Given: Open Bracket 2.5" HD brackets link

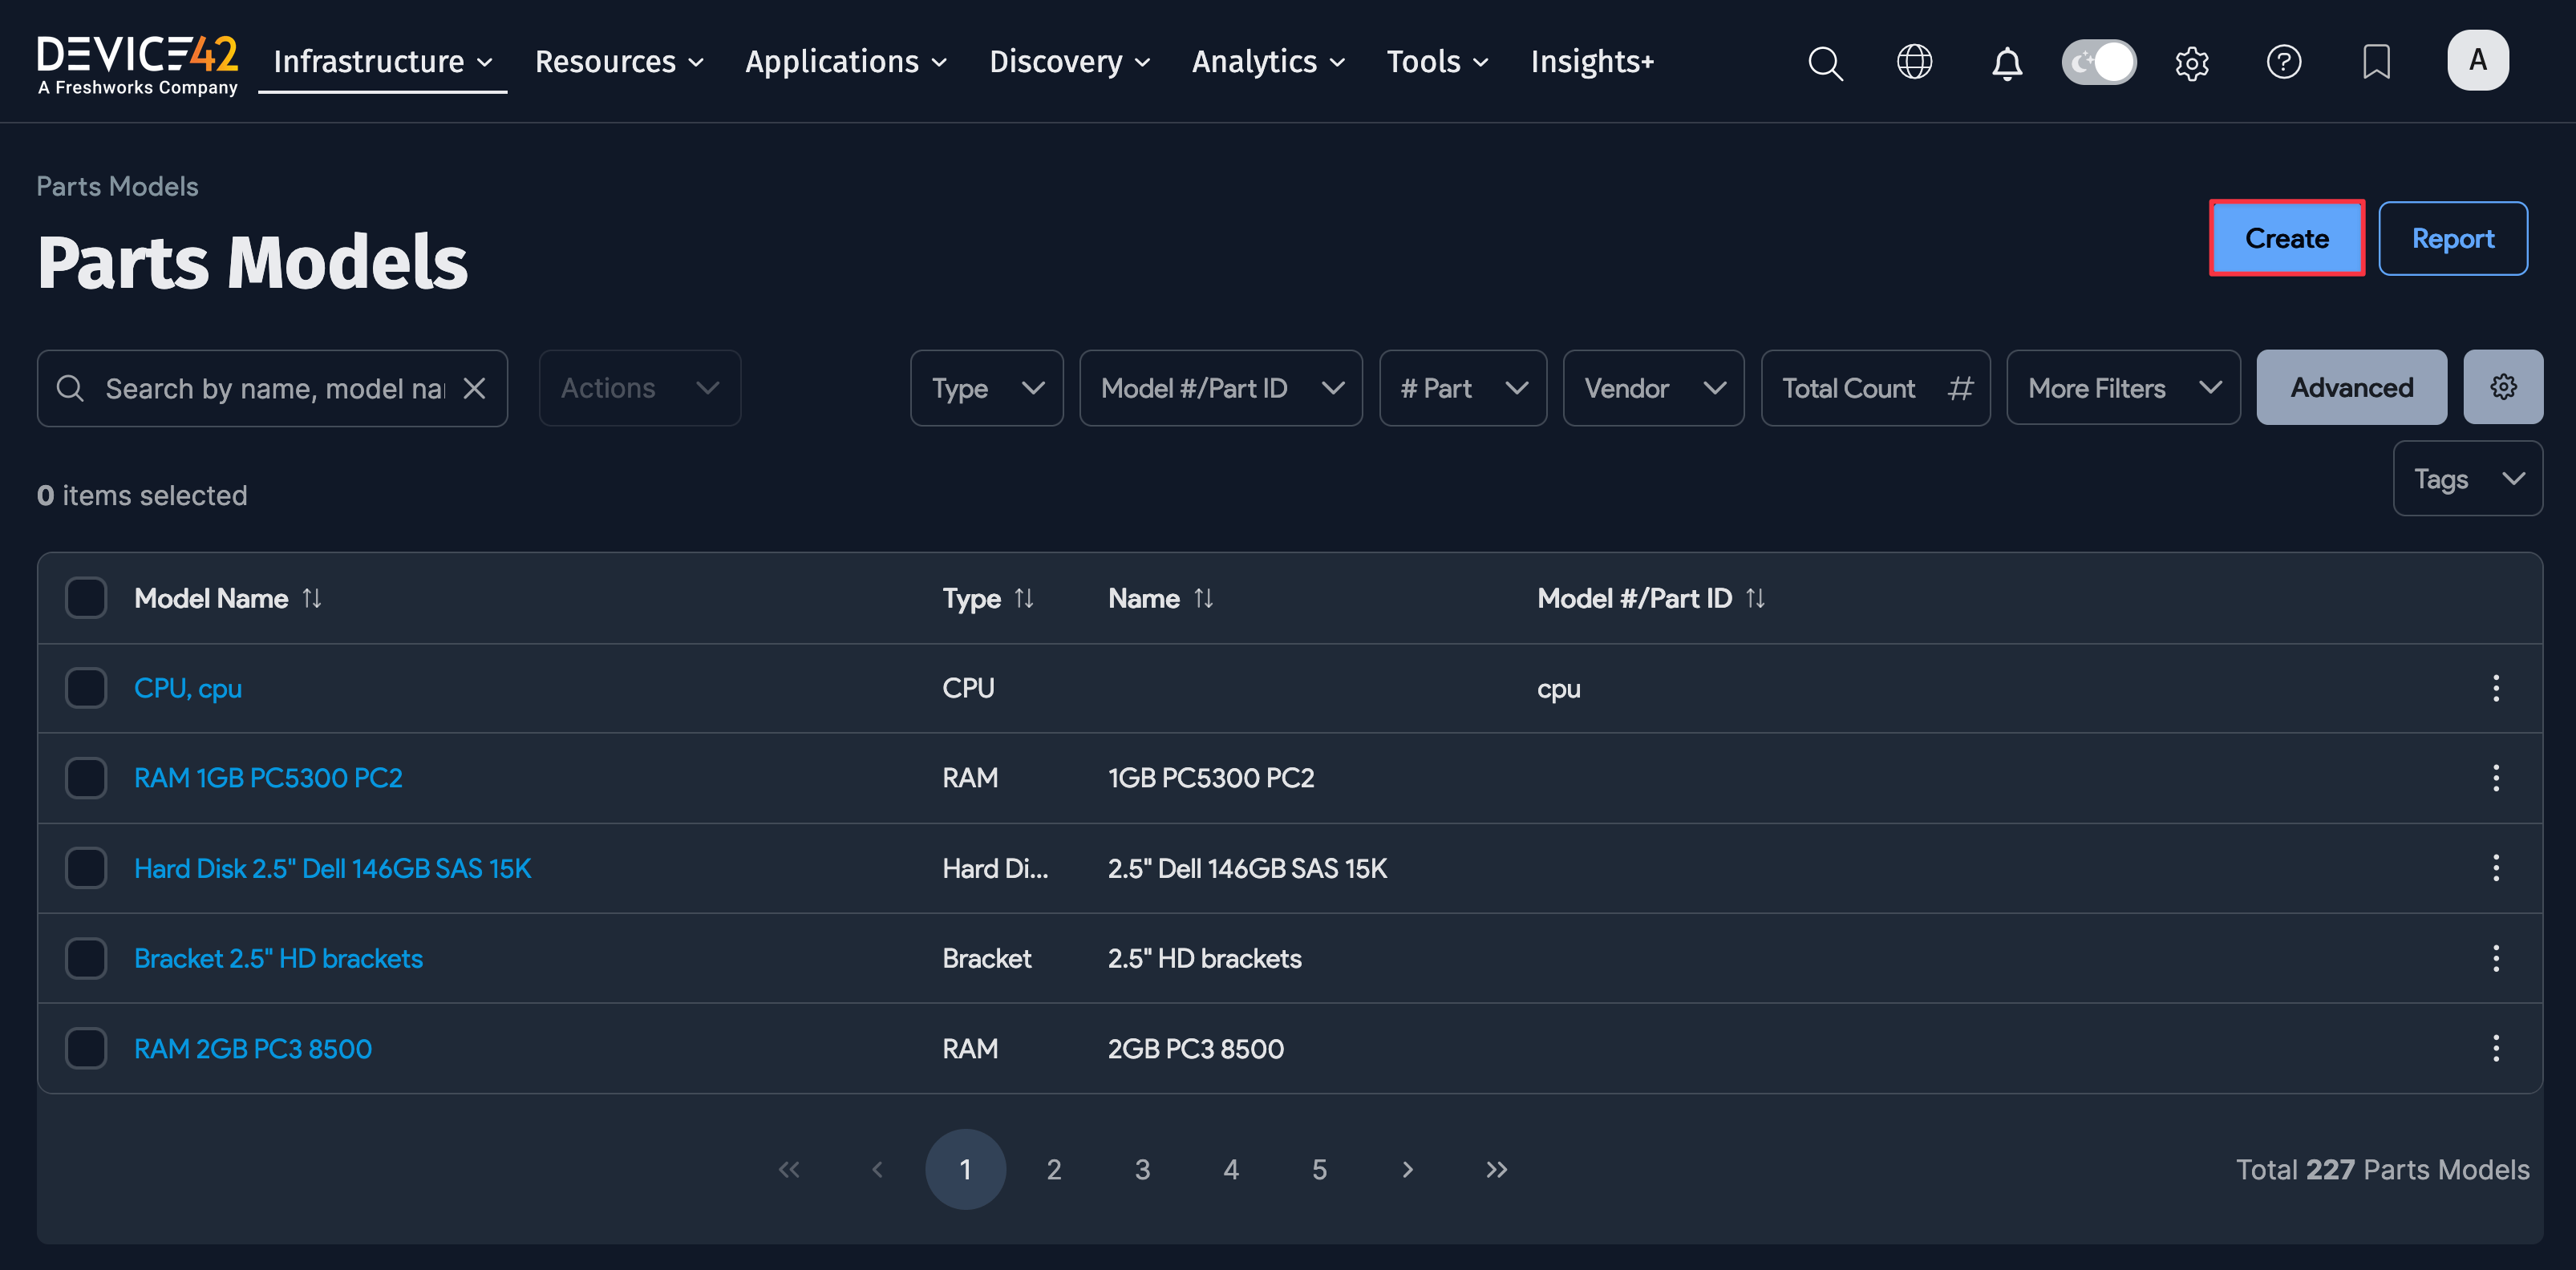Looking at the screenshot, I should 278,958.
